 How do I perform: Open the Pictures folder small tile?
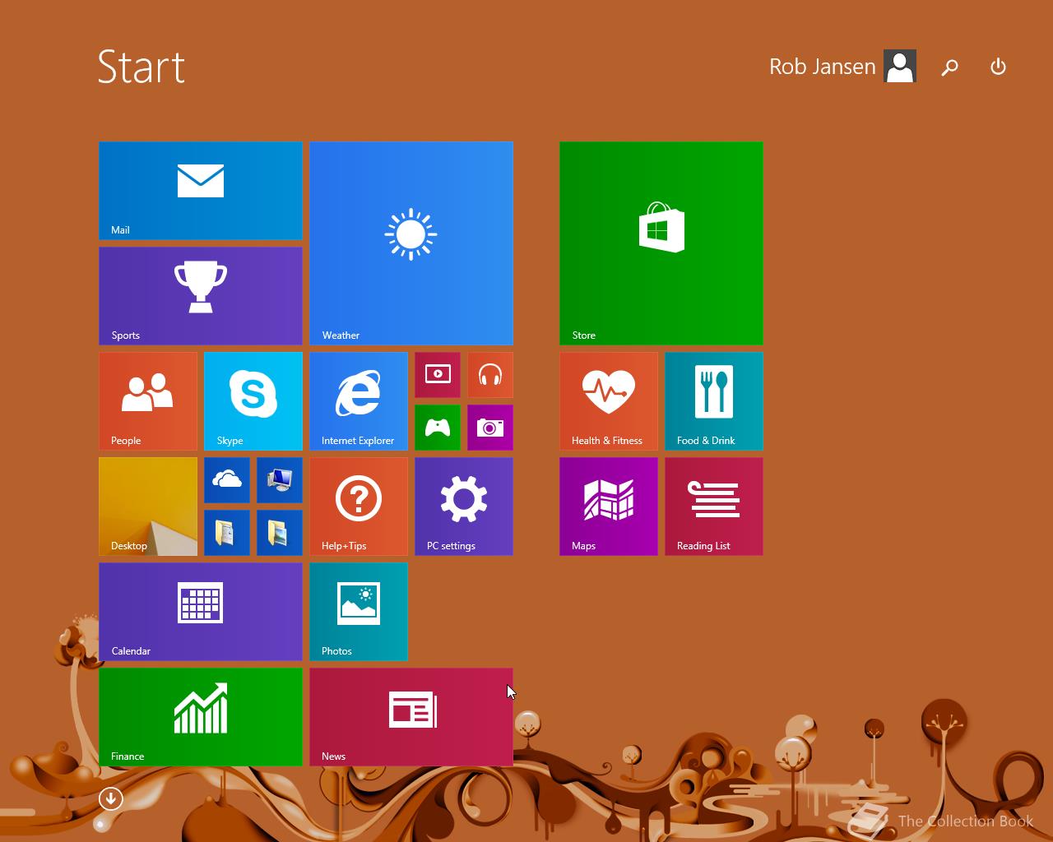(280, 533)
